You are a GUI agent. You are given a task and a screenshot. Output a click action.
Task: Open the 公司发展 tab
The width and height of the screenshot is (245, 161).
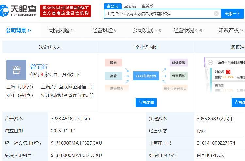(147, 30)
